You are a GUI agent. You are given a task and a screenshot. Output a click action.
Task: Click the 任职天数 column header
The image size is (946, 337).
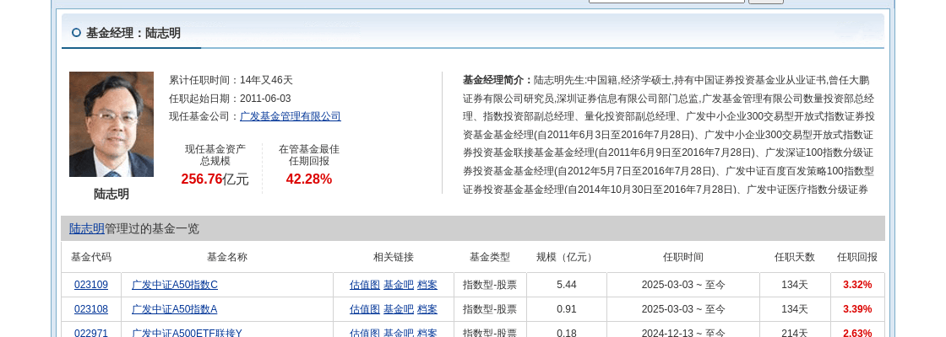point(795,257)
